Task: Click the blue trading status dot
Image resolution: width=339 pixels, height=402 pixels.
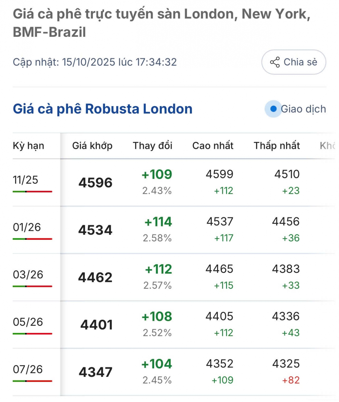Action: point(273,109)
